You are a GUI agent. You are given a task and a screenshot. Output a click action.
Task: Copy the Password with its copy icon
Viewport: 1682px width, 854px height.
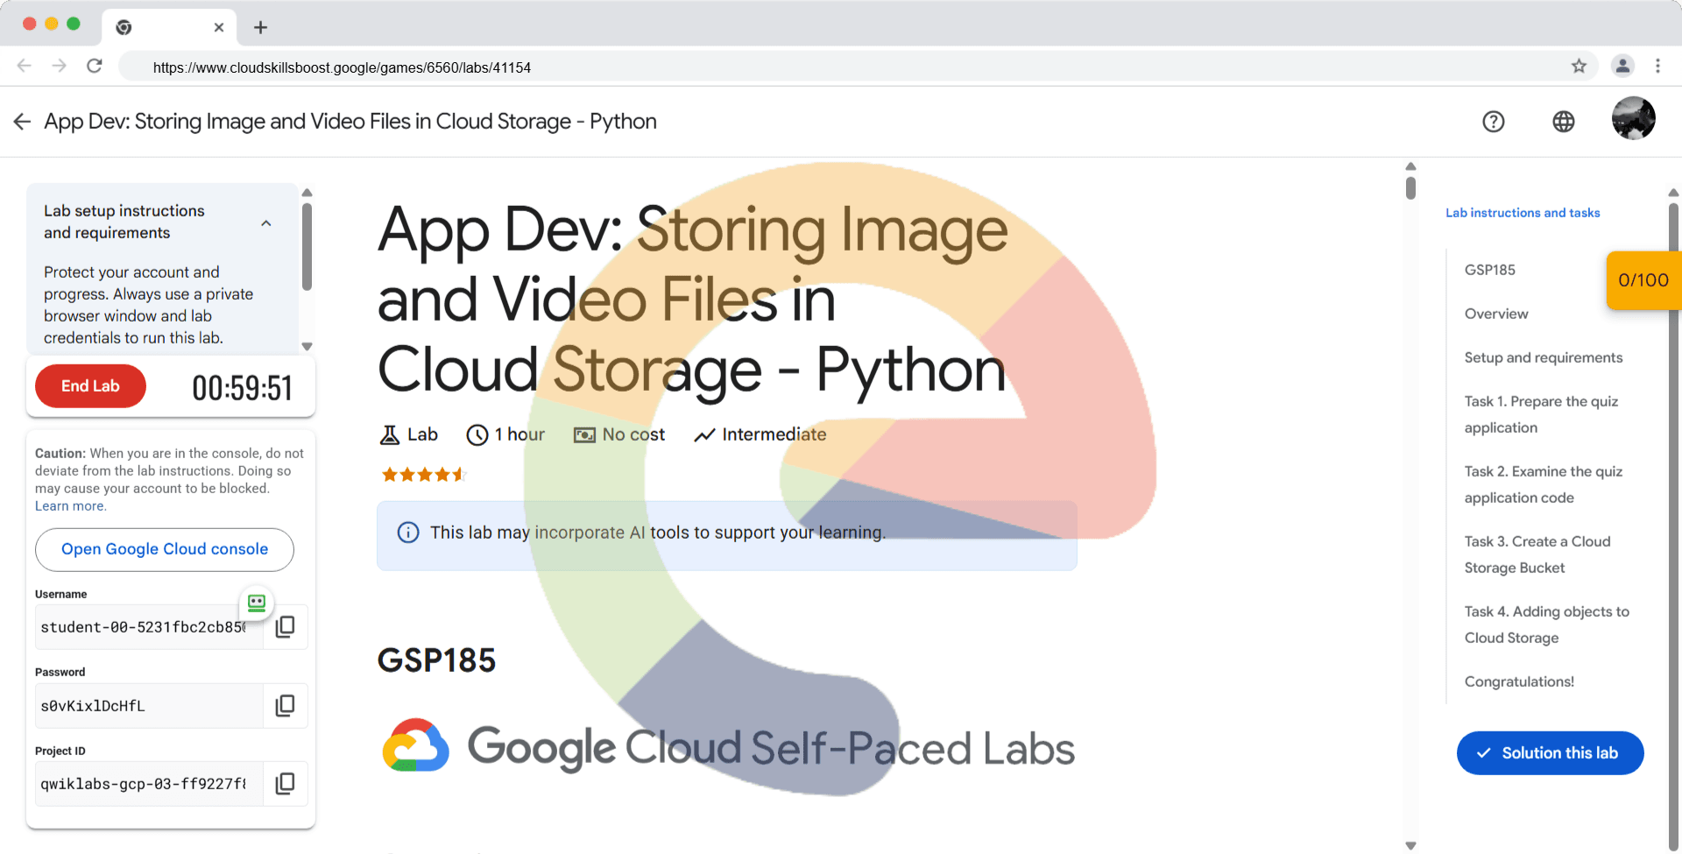286,706
